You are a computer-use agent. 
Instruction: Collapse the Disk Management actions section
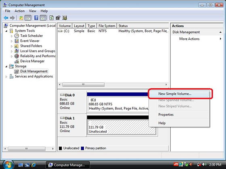[220, 32]
